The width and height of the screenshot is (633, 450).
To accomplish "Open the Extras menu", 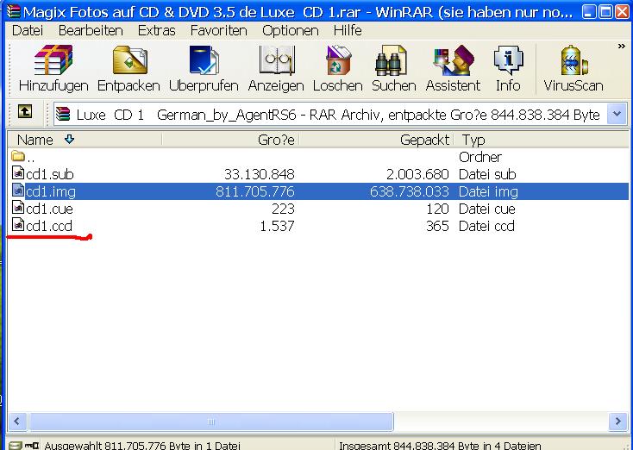I will click(157, 31).
